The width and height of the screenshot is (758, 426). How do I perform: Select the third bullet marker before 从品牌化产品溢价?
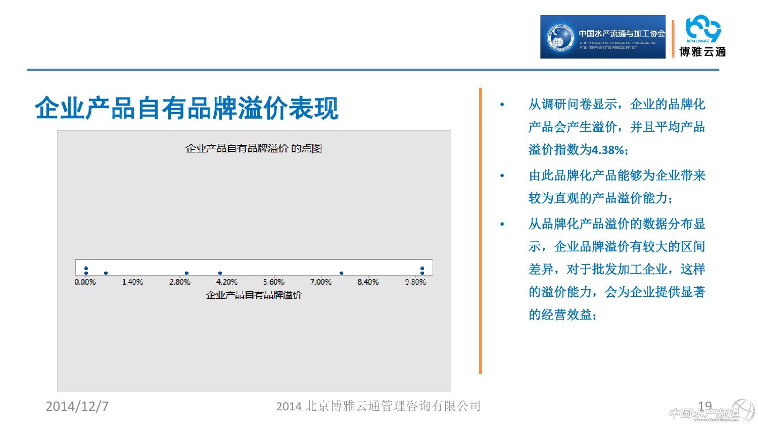(x=502, y=224)
